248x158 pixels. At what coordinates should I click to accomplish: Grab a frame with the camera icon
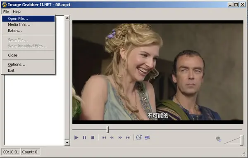[x=139, y=137]
